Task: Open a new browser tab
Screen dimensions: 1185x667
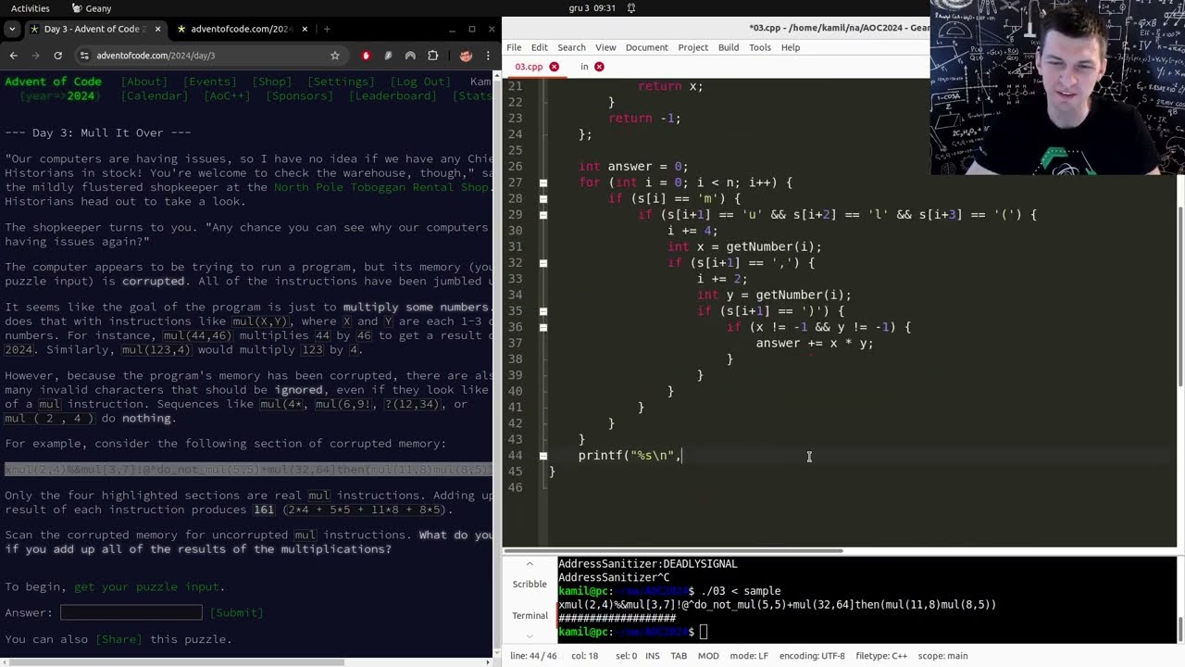Action: point(327,29)
